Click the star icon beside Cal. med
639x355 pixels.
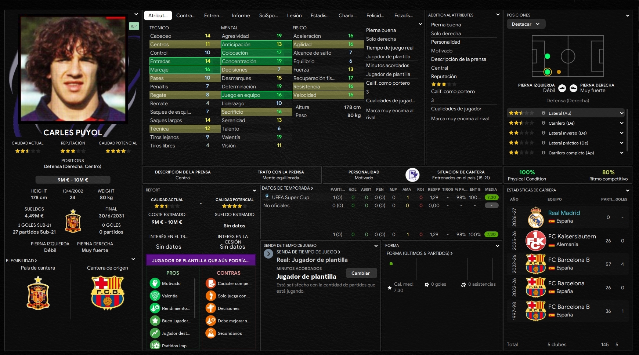click(x=390, y=288)
